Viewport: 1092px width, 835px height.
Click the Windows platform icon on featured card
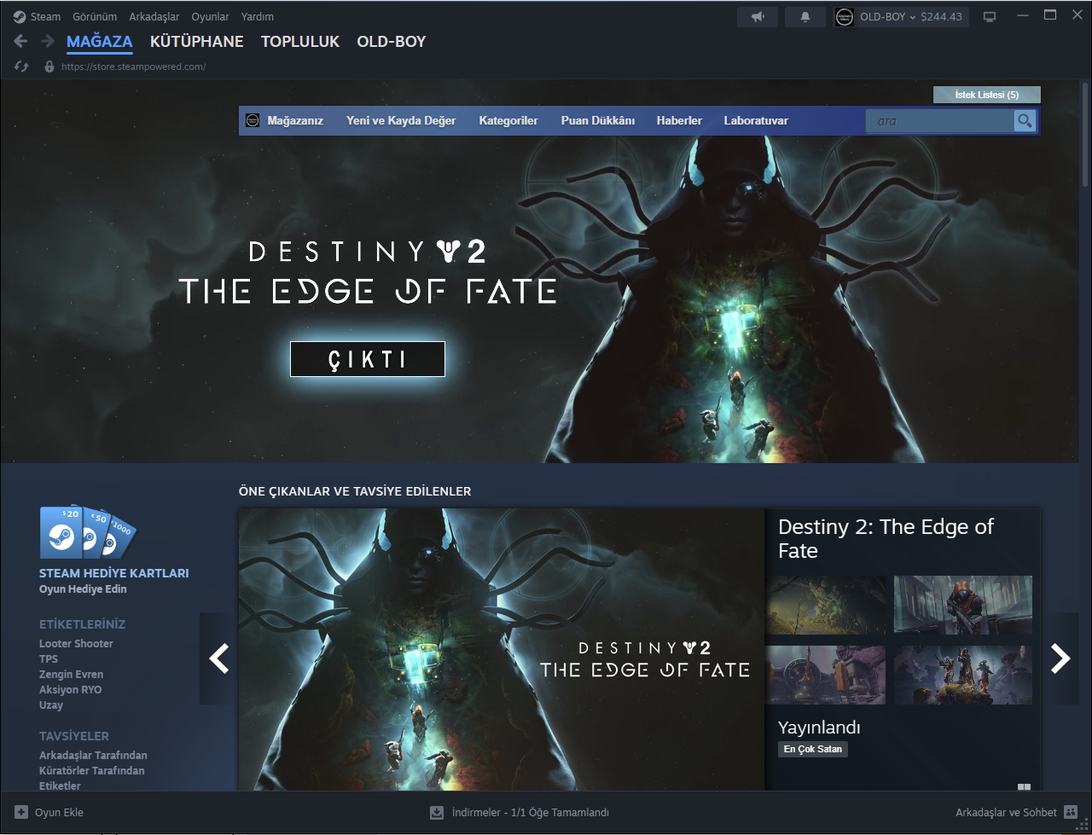(1024, 787)
